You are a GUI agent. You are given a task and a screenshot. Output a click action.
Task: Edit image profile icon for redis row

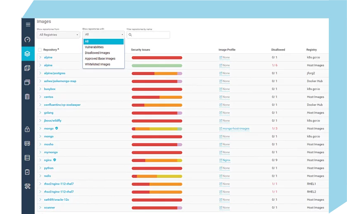(221, 176)
